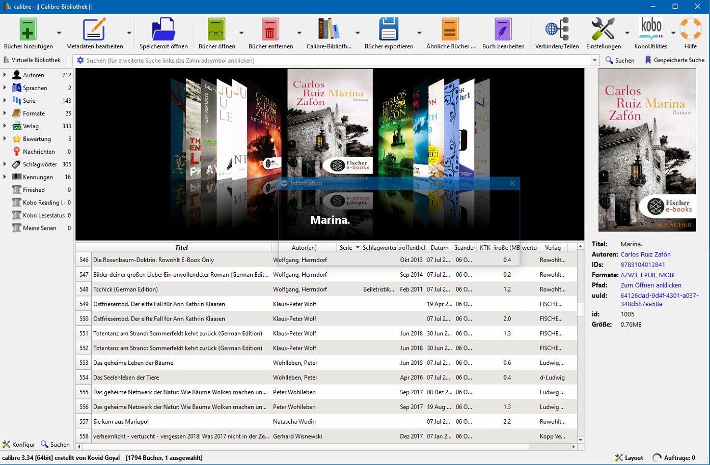
Task: Open dropdown arrow next to Bücher entfernen
Action: click(299, 33)
